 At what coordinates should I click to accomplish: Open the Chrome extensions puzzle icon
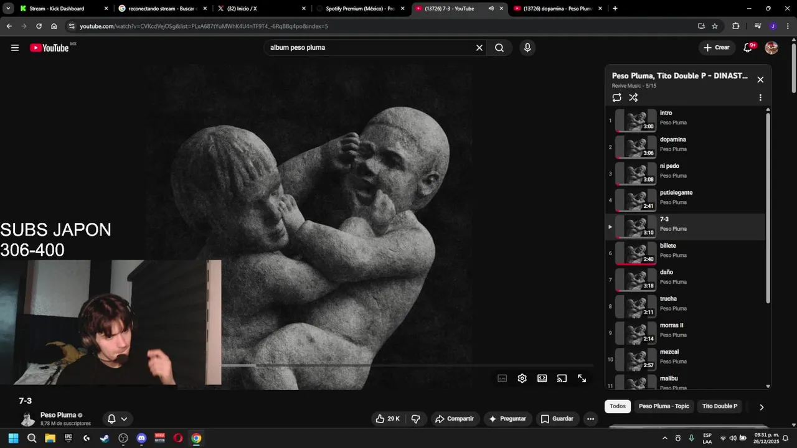coord(735,26)
